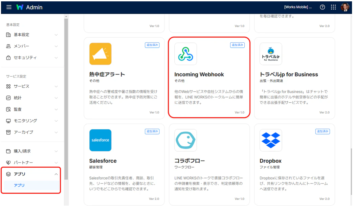This screenshot has height=209, width=353.
Task: Open the 基本設定 menu label
Action: coord(22,35)
